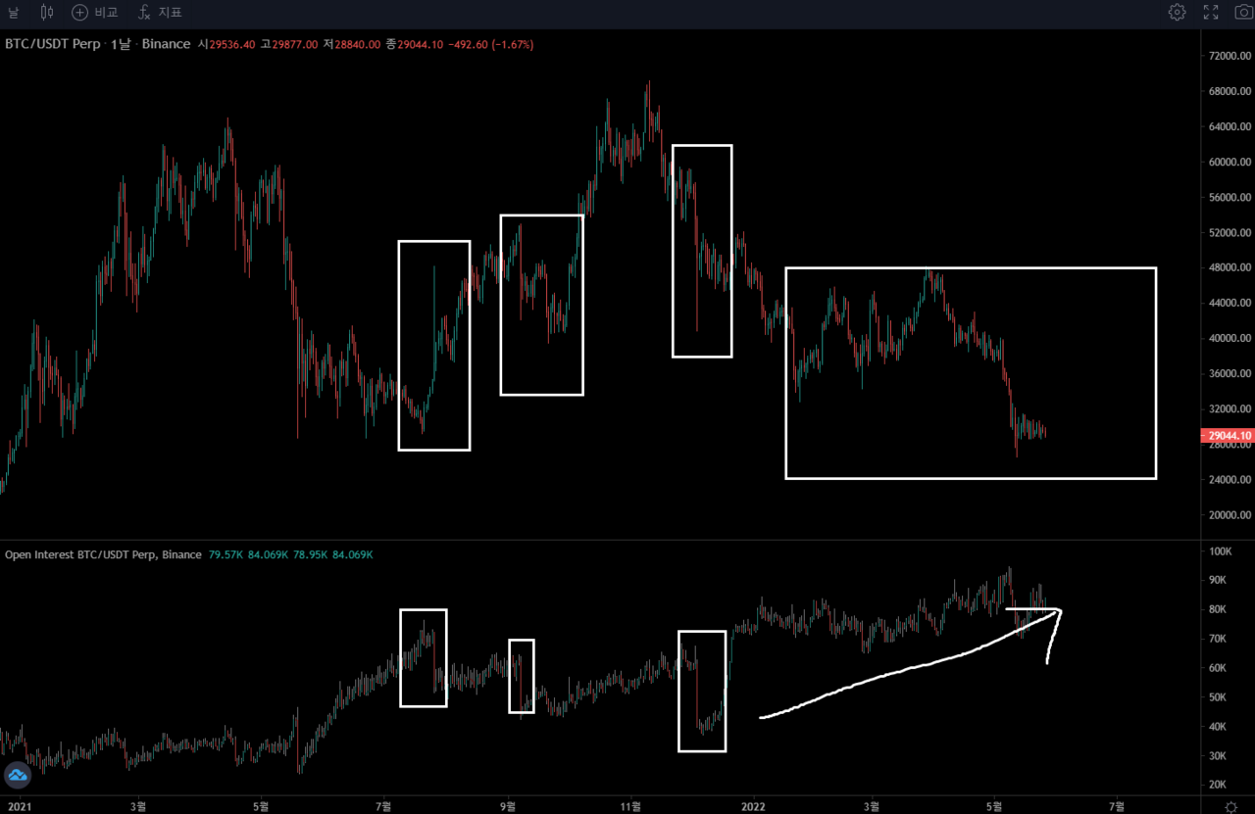This screenshot has width=1255, height=814.
Task: Open the fx indicators icon
Action: coord(144,13)
